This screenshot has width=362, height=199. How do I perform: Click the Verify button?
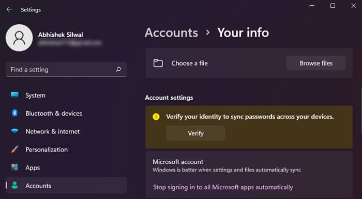point(195,133)
